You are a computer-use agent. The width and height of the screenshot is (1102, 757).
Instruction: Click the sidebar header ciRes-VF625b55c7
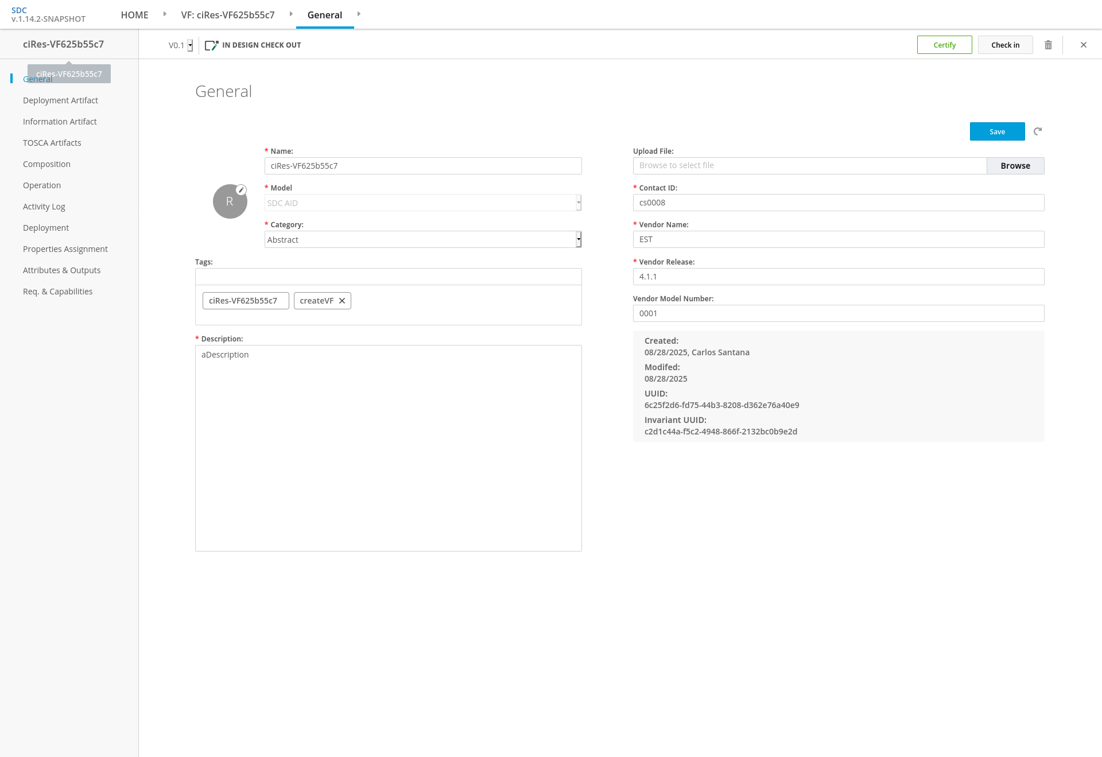pyautogui.click(x=63, y=44)
